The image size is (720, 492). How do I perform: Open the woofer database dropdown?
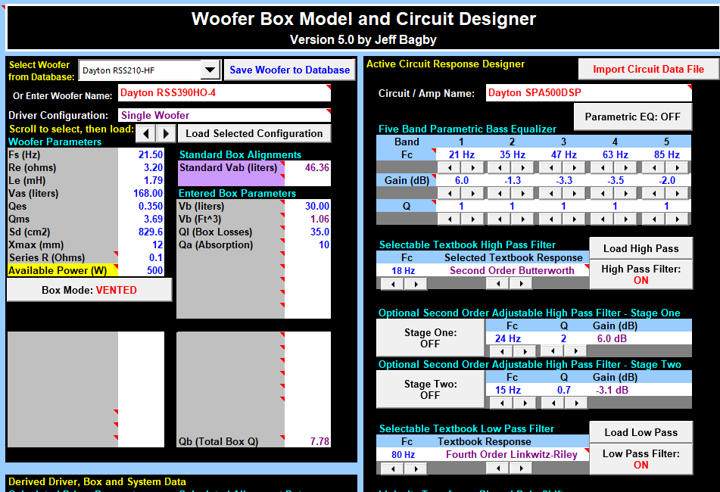(210, 70)
